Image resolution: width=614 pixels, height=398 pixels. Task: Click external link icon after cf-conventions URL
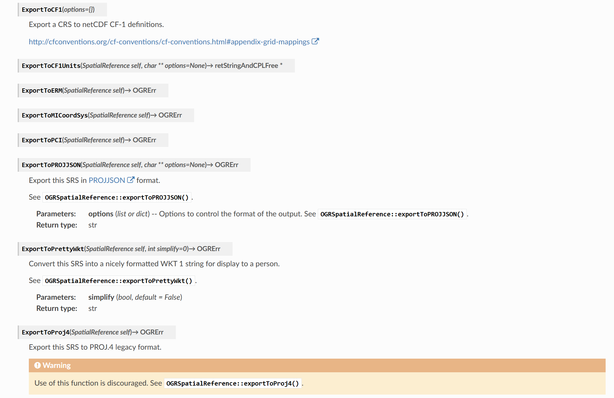pos(315,41)
